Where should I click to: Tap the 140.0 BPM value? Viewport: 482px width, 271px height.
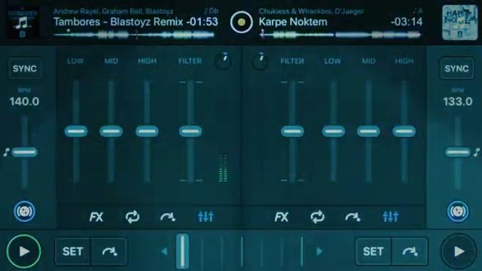click(24, 102)
